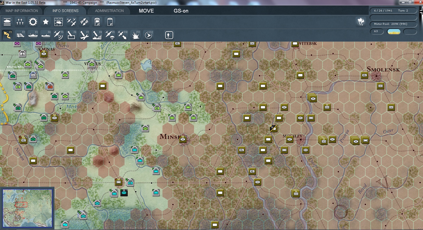Click the two-flags end turn button

361,21
